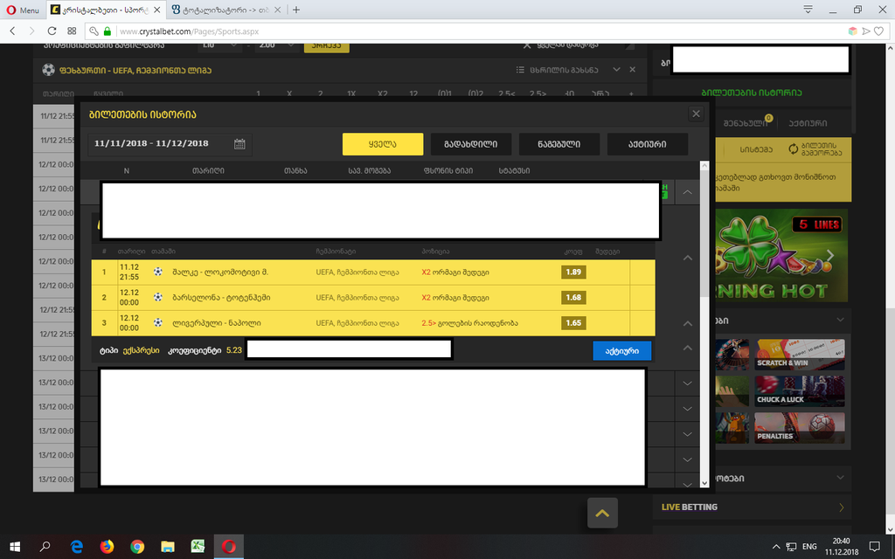Screen dimensions: 895x559
Task: Open a new browser tab
Action: (x=295, y=10)
